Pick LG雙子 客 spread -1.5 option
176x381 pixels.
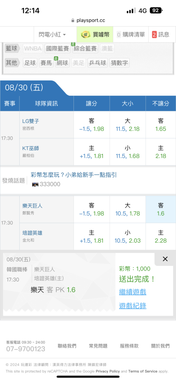pyautogui.click(x=92, y=125)
